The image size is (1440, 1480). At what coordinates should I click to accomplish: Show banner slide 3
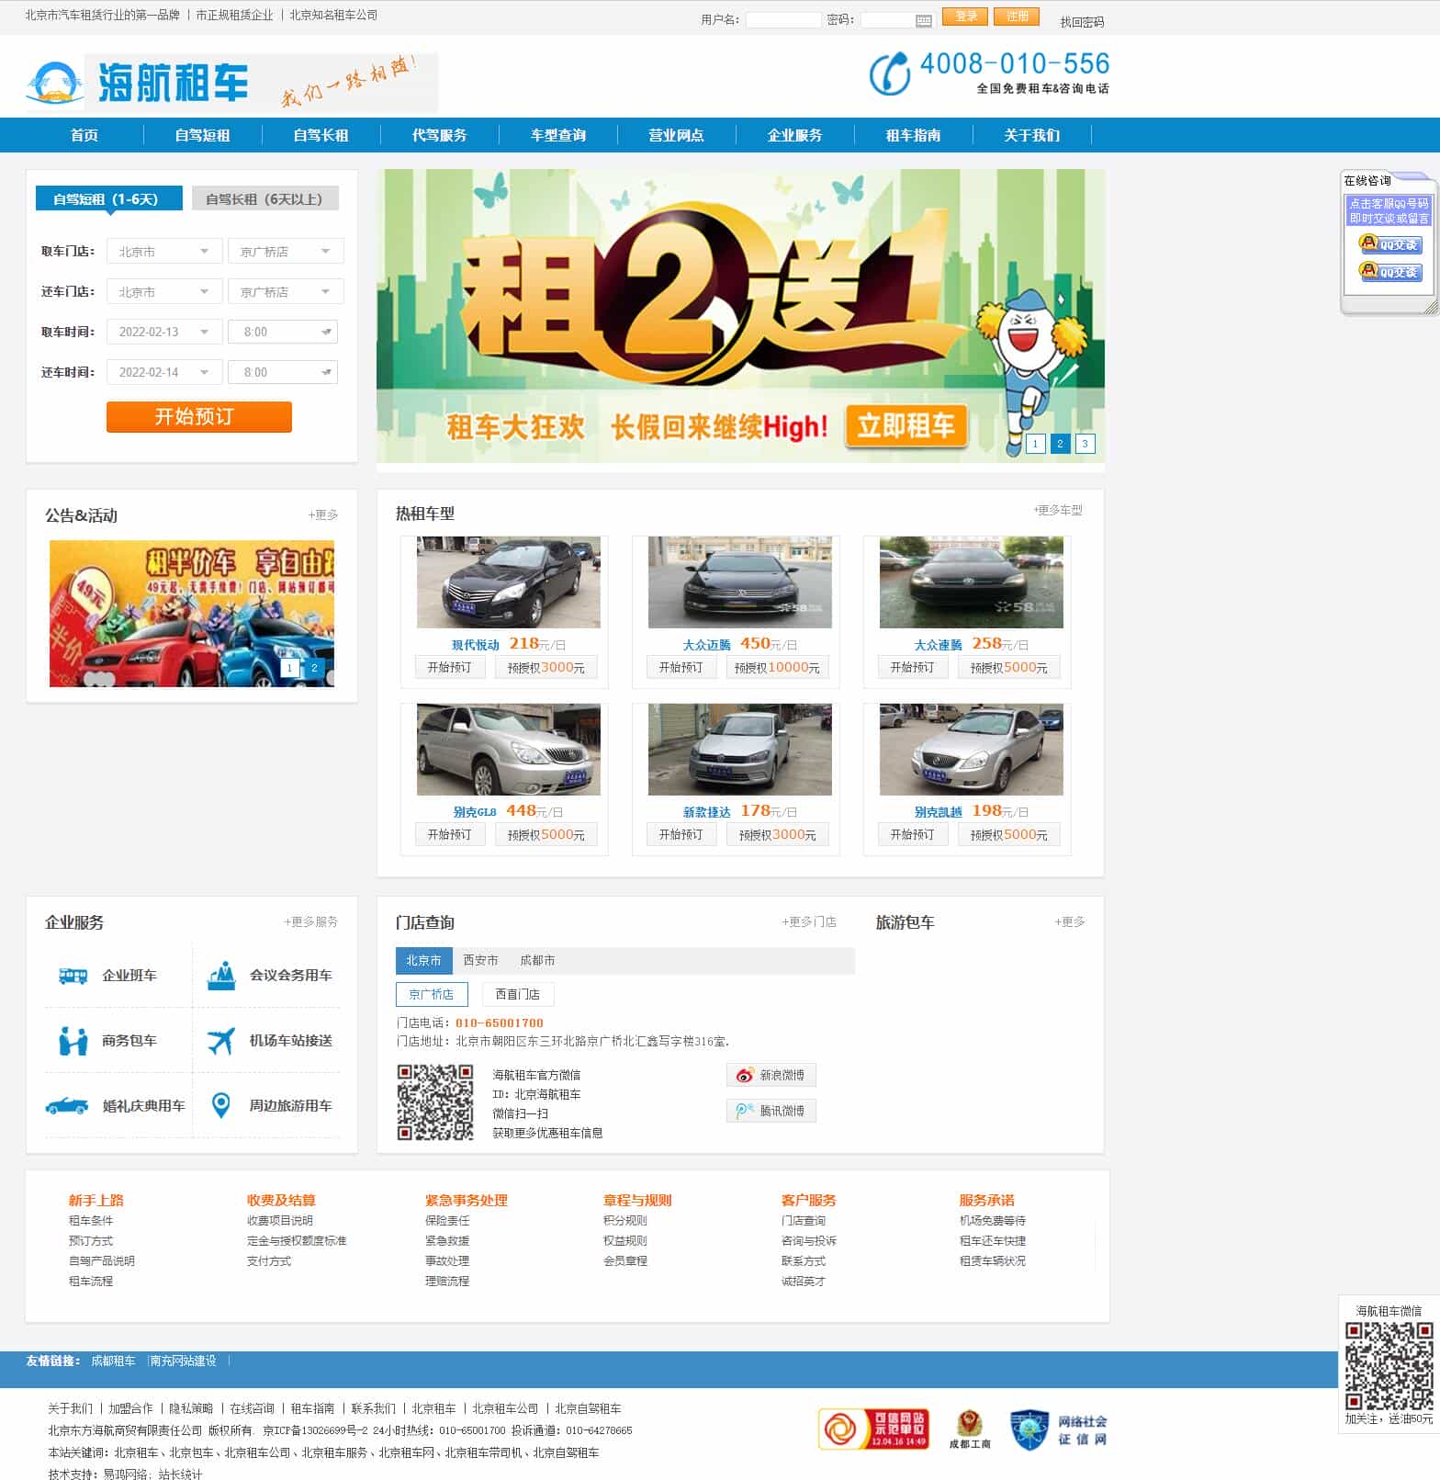point(1086,445)
